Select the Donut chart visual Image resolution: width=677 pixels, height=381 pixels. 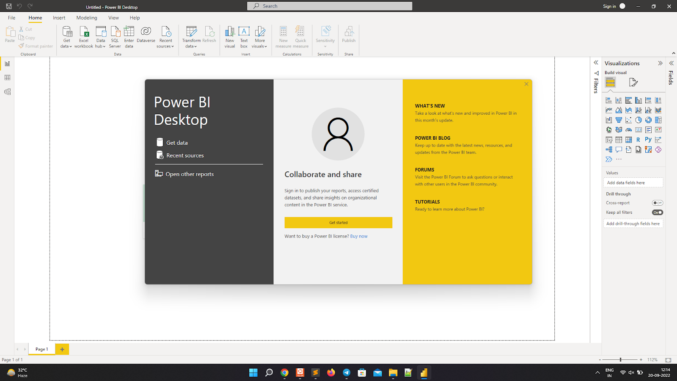648,120
